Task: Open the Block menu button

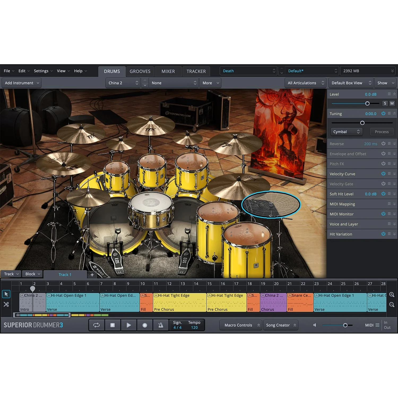Action: click(32, 274)
